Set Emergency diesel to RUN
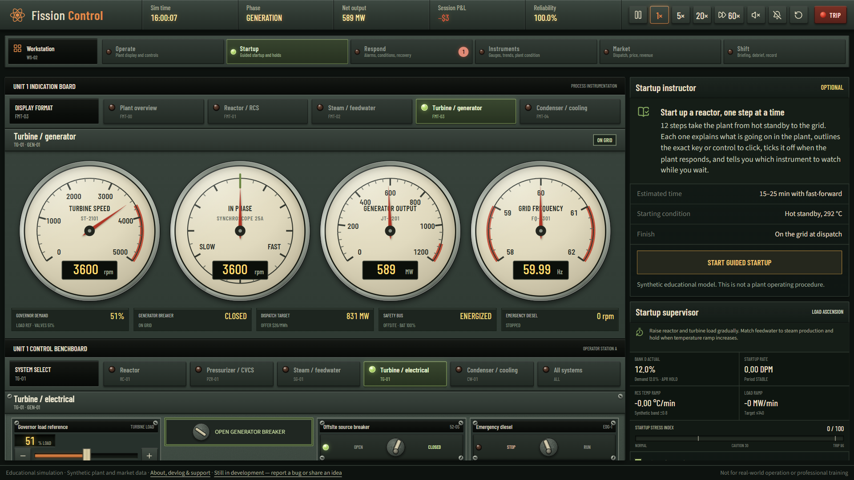This screenshot has width=854, height=480. (587, 447)
